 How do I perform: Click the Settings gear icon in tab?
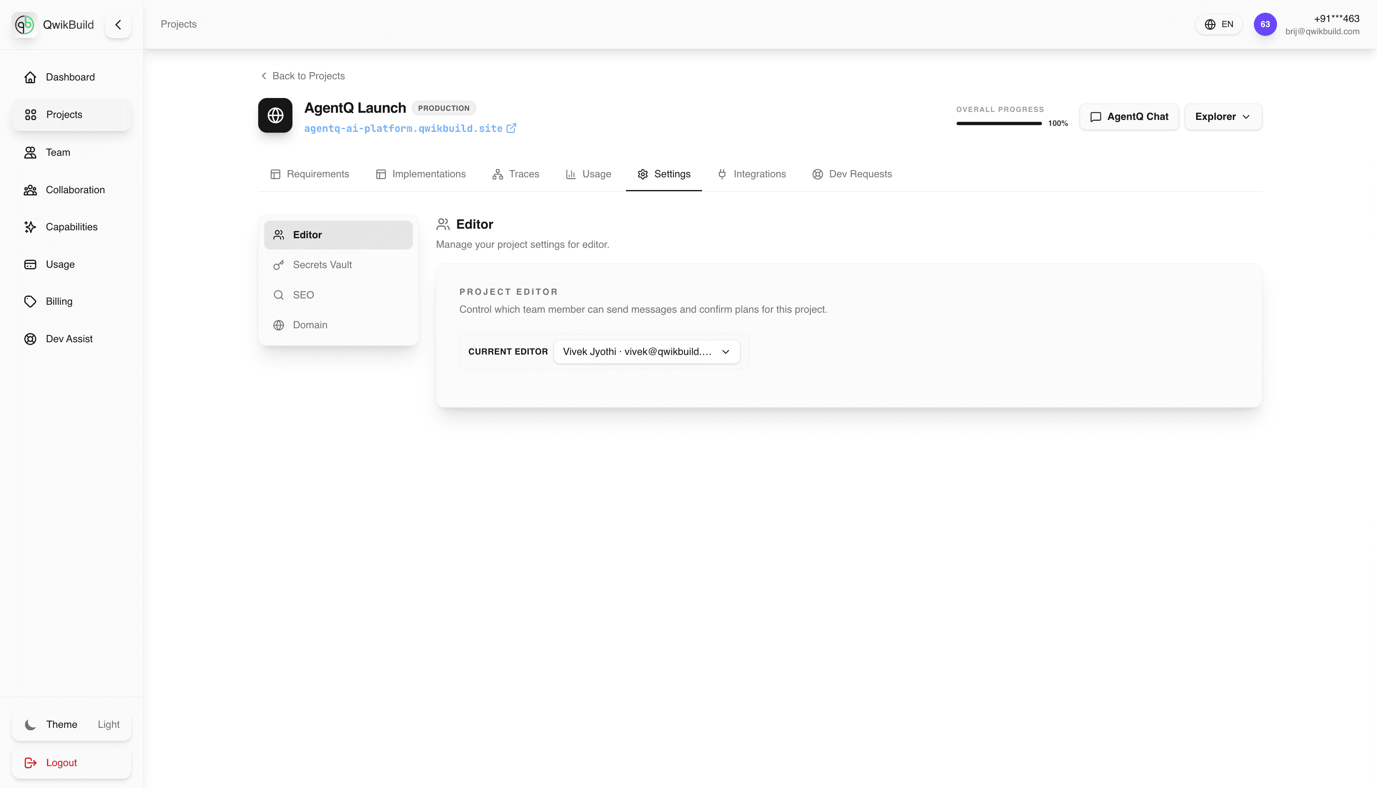(x=643, y=174)
